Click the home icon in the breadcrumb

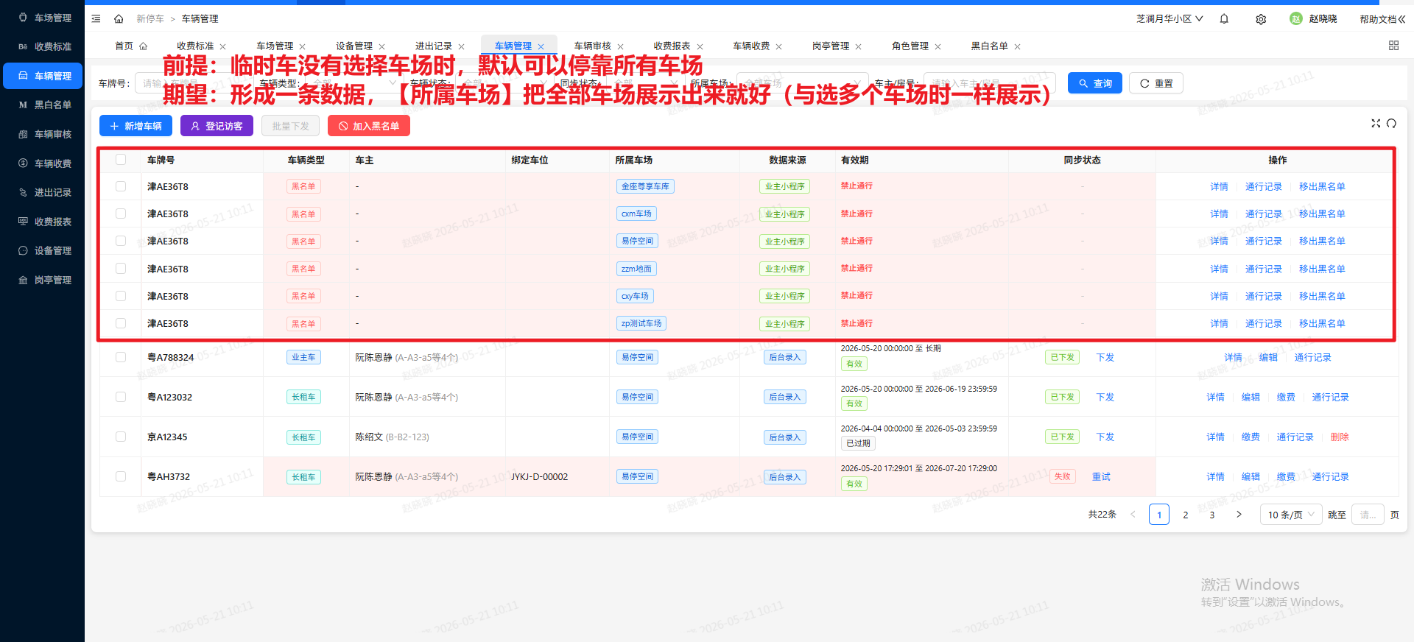point(119,18)
